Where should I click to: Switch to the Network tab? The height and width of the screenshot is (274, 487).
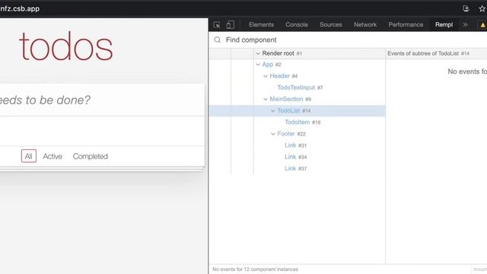pyautogui.click(x=365, y=25)
